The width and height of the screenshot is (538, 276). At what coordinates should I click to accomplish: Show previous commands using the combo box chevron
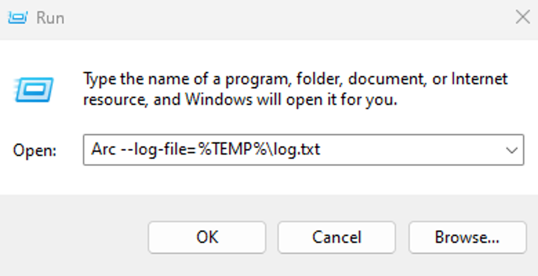click(512, 150)
